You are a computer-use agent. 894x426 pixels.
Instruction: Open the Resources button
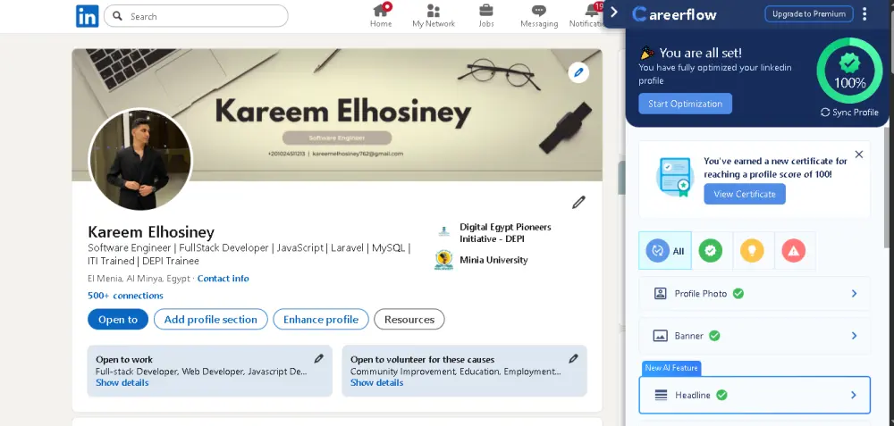coord(409,320)
